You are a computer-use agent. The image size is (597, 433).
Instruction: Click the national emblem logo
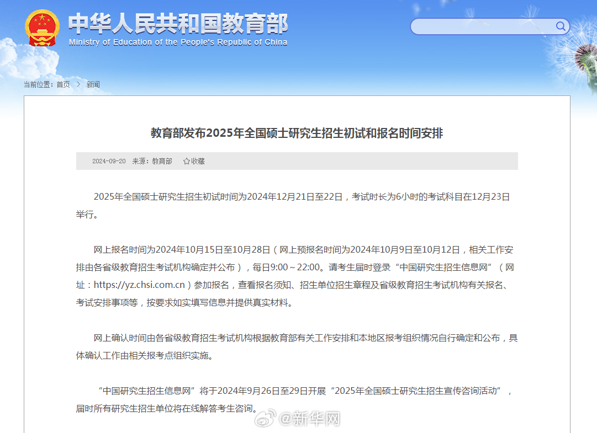coord(43,28)
